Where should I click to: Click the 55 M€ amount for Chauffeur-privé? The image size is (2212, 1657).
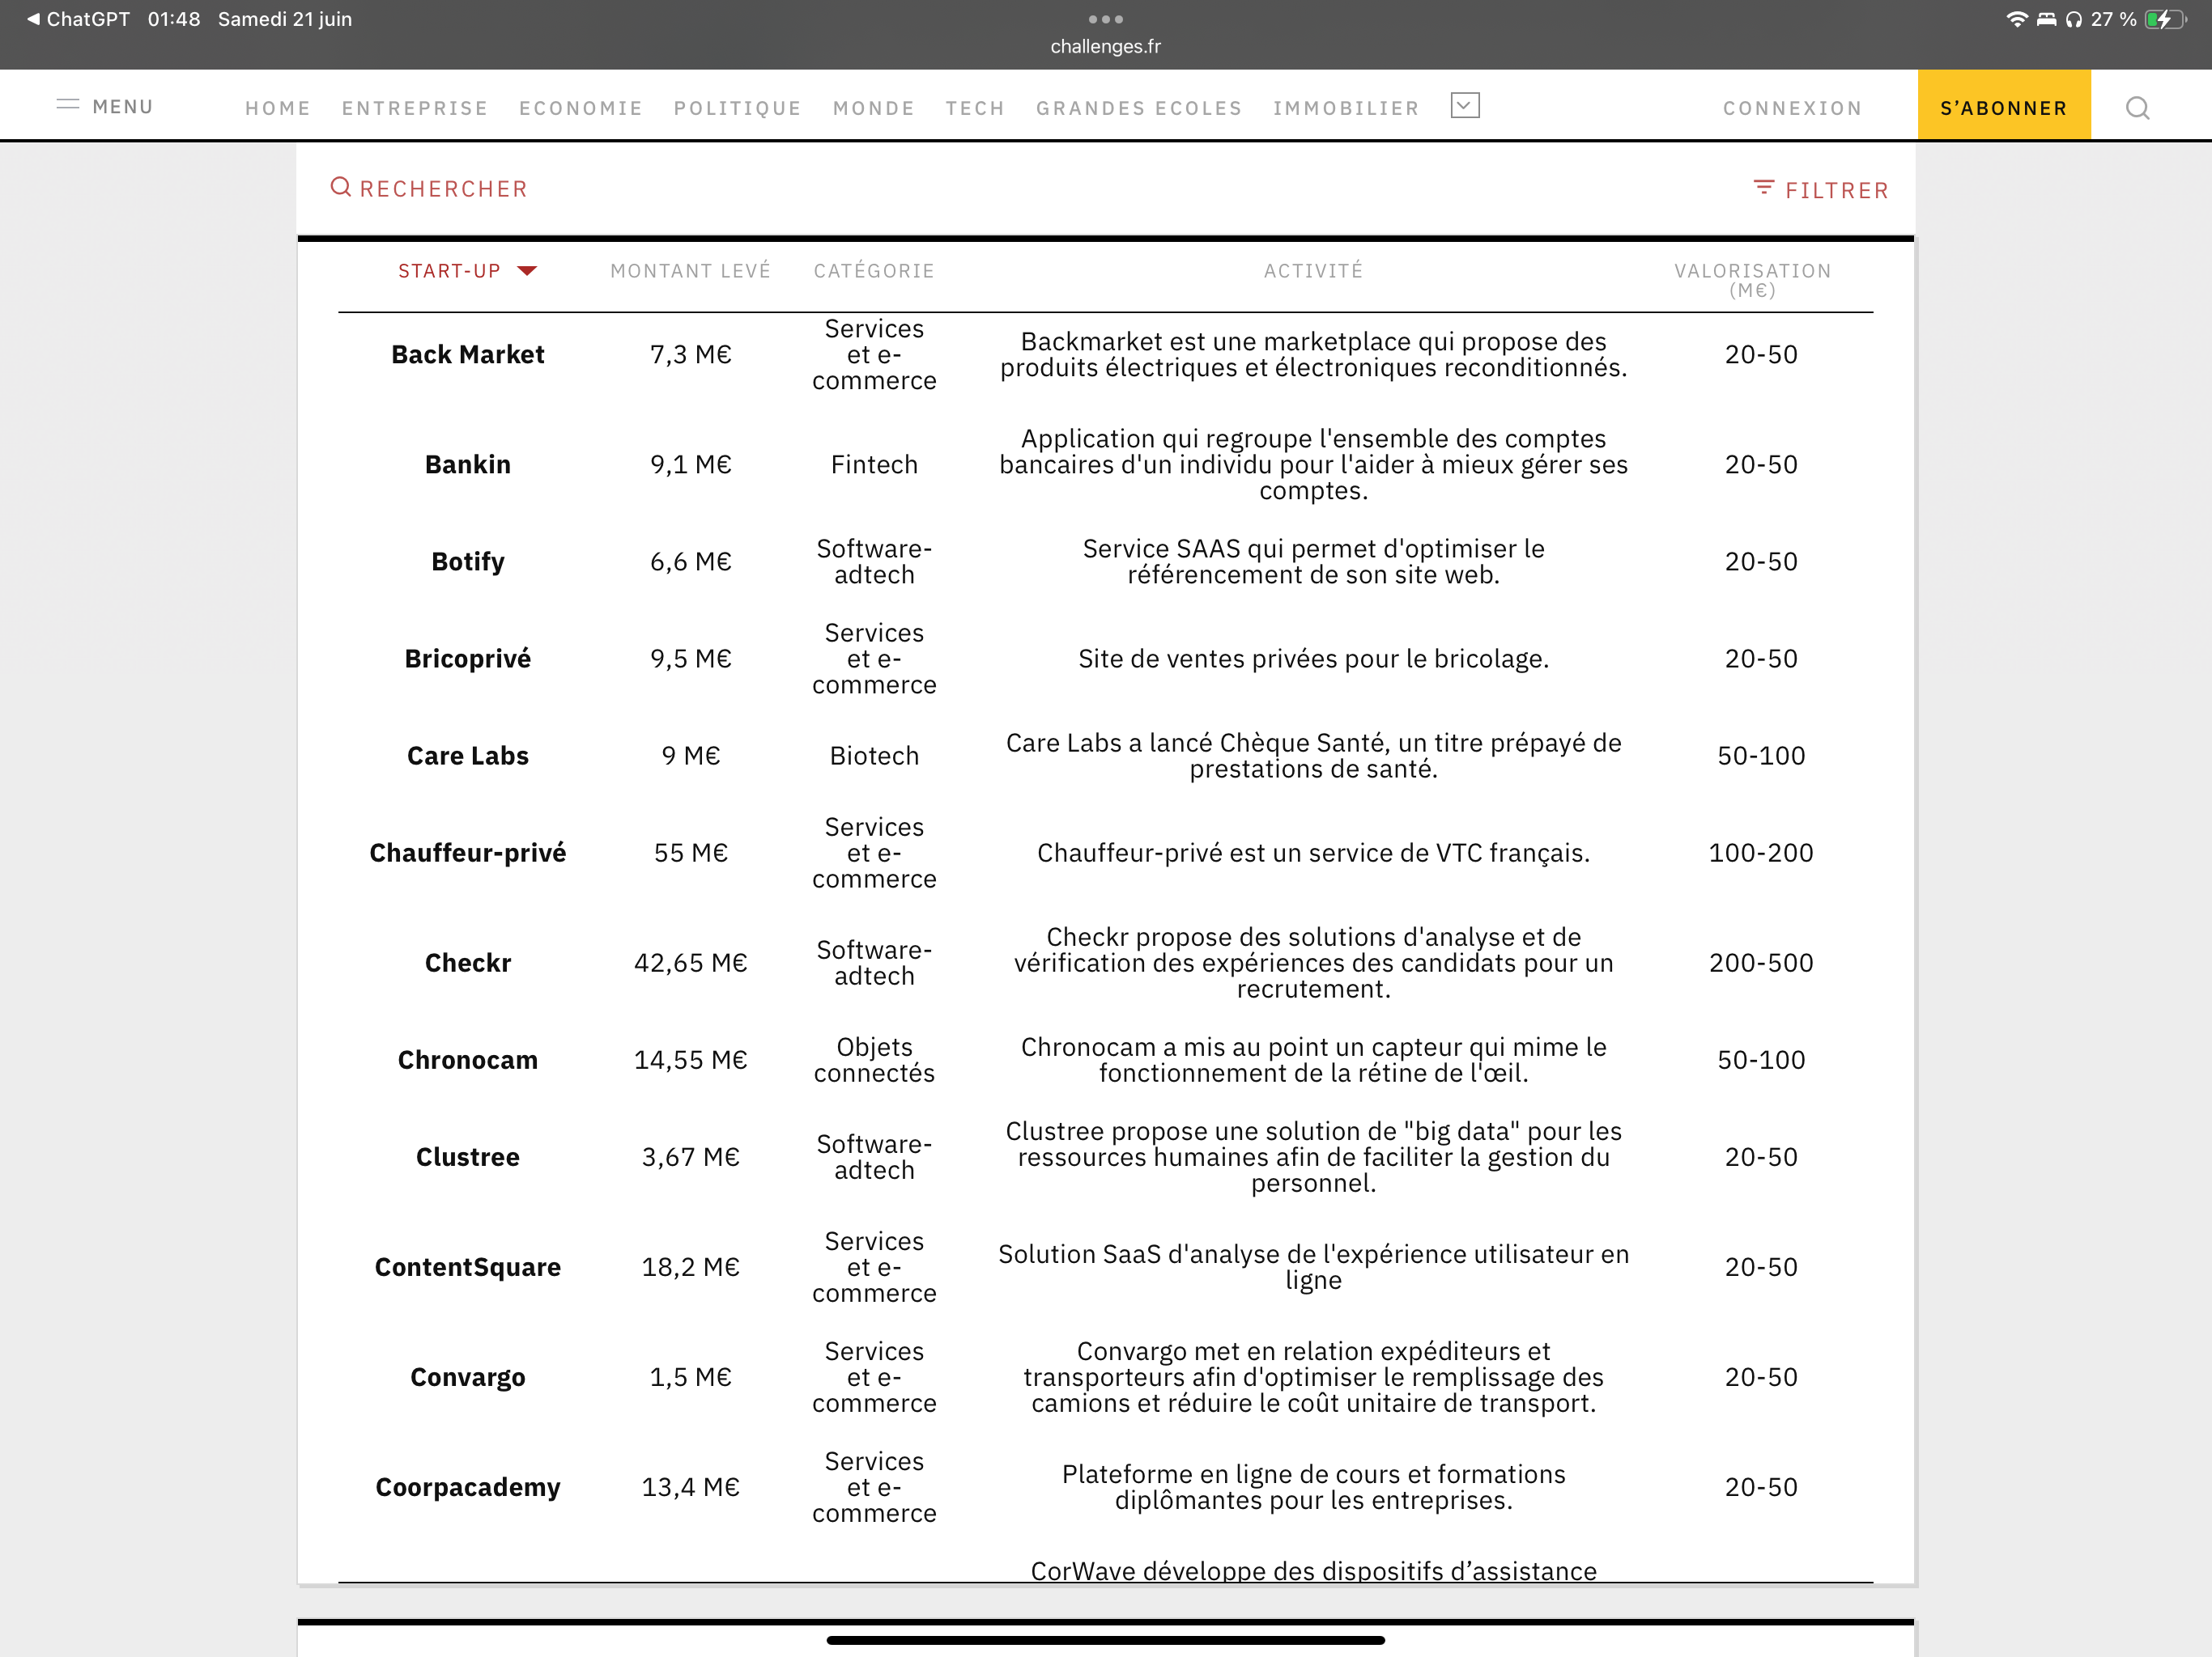(x=691, y=853)
